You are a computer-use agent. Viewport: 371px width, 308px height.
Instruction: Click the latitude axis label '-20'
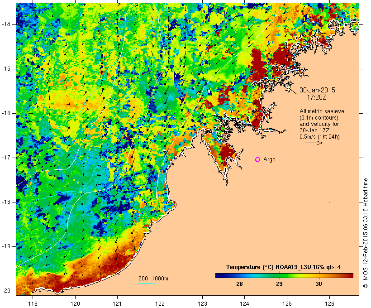point(5,291)
